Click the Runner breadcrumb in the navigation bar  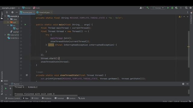click(x=27, y=8)
